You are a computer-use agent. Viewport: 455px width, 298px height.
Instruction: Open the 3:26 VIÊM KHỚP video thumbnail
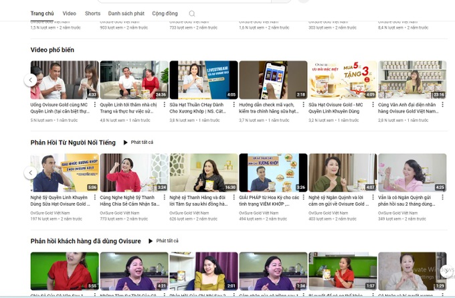[x=273, y=173]
